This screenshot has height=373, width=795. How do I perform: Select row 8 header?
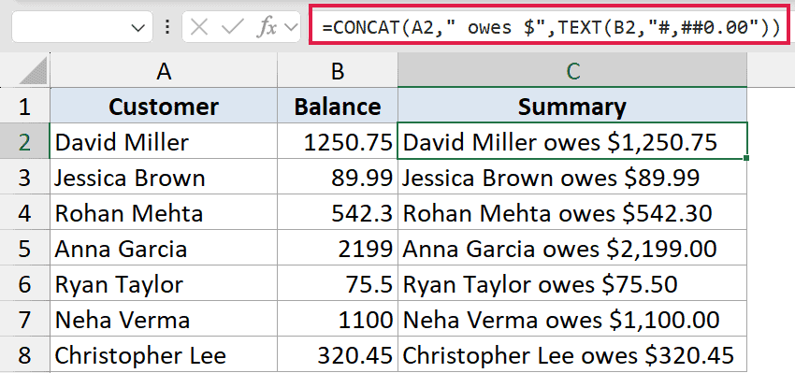[24, 354]
